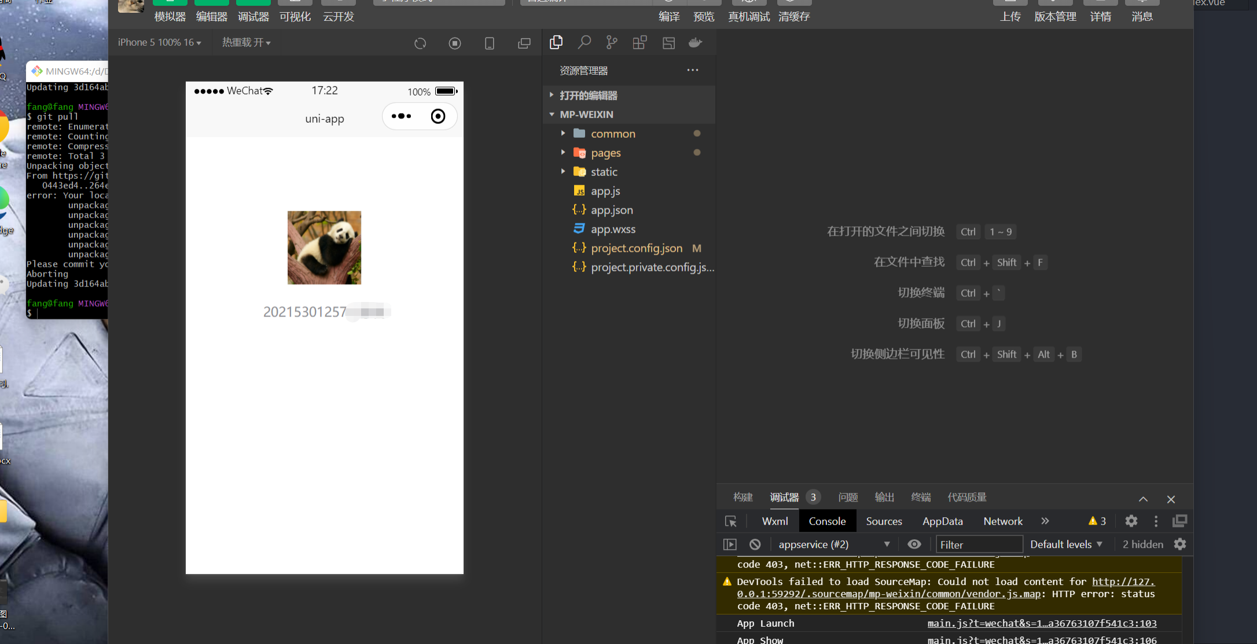Open the project.config.json file
Viewport: 1257px width, 644px height.
636,248
